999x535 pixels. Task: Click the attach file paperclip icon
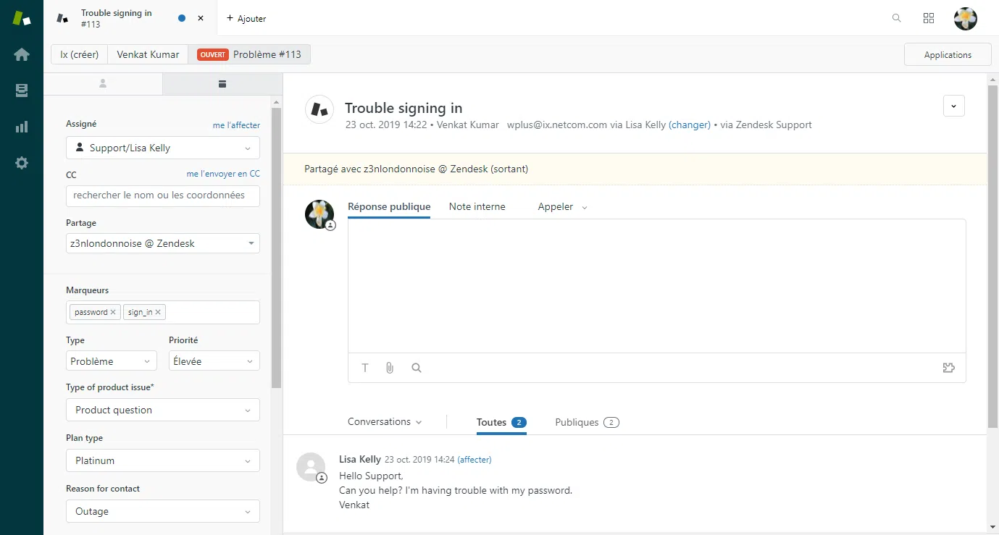coord(390,368)
